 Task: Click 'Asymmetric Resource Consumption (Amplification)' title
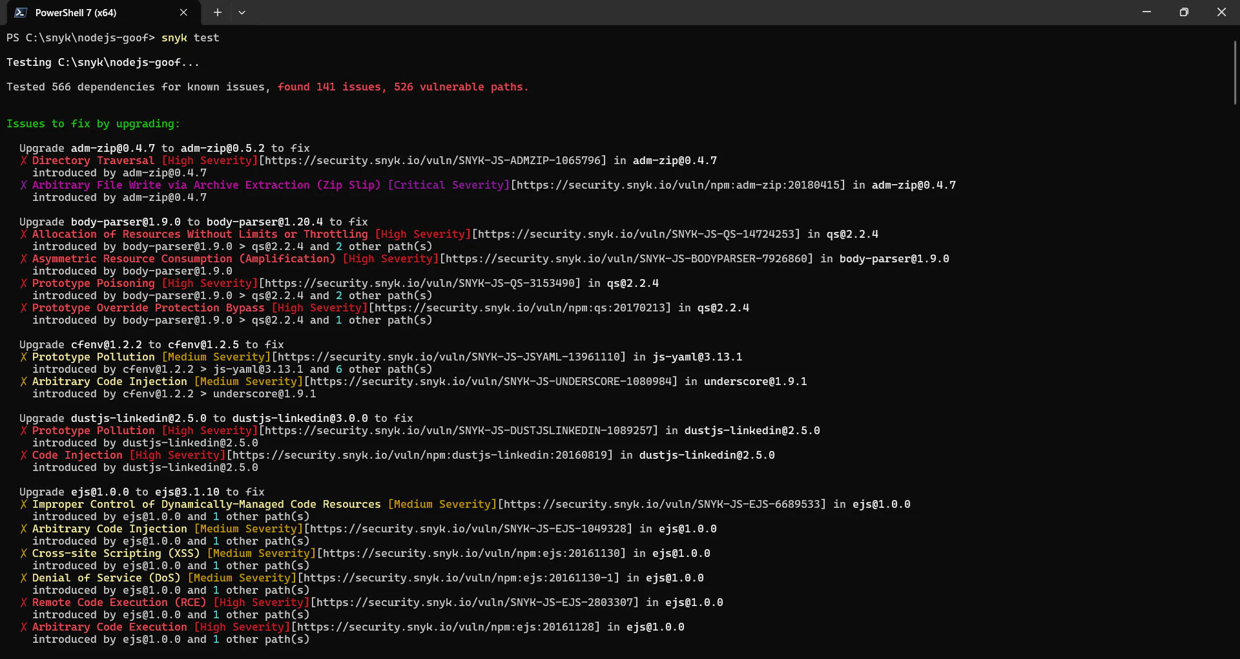[184, 258]
